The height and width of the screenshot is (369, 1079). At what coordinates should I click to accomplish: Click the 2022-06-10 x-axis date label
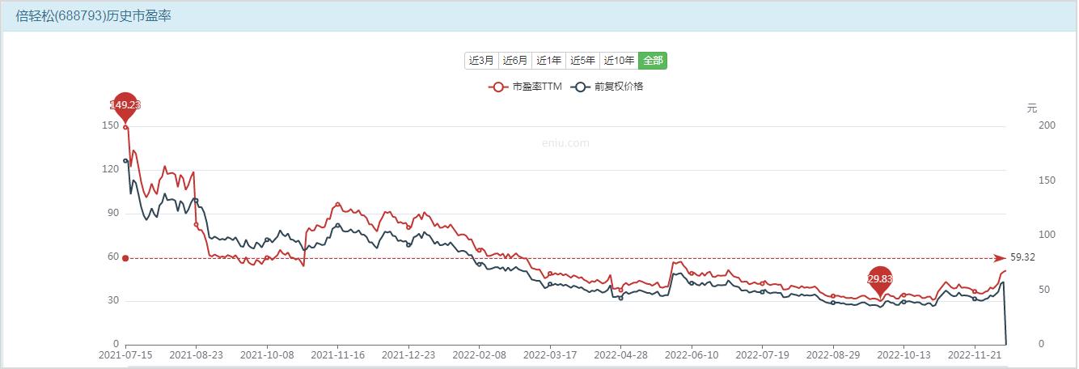point(692,354)
